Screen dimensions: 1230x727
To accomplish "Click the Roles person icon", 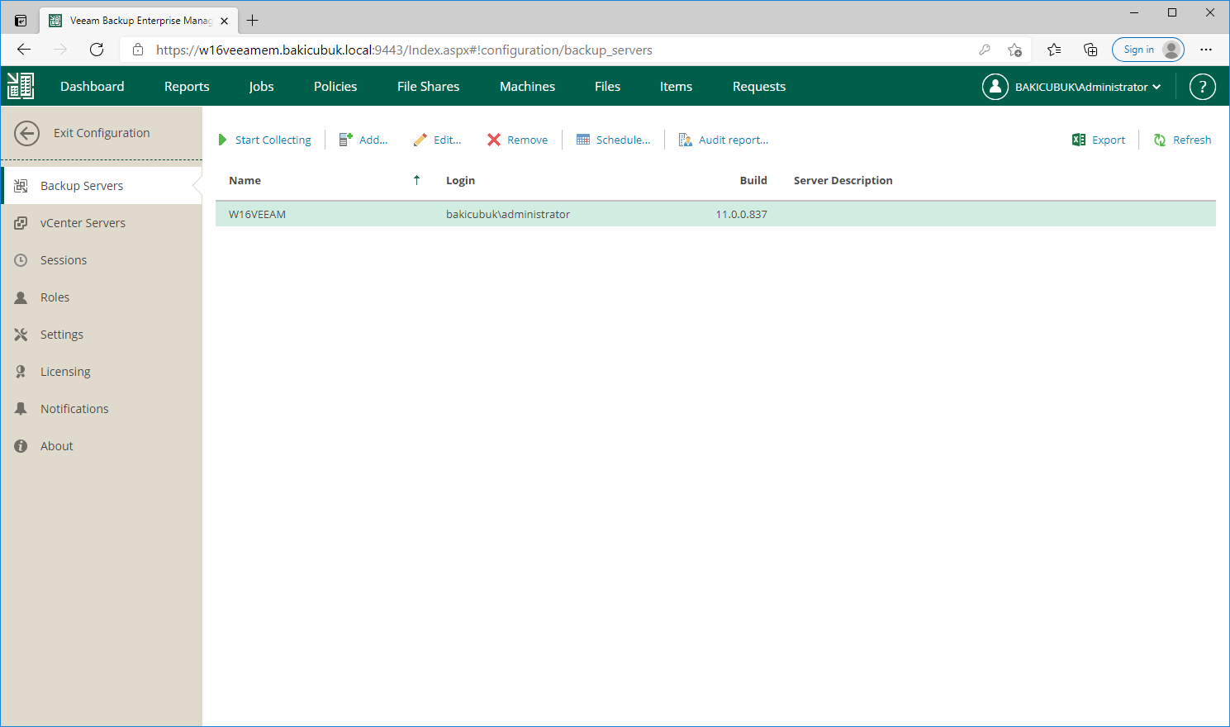I will click(x=21, y=297).
